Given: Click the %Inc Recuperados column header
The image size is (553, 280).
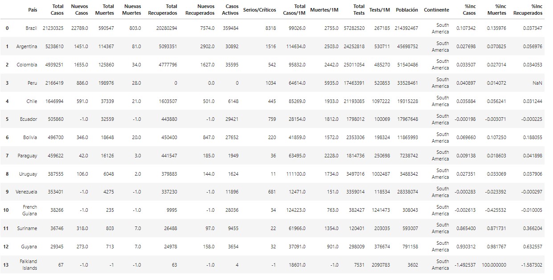Looking at the screenshot, I should tap(528, 10).
